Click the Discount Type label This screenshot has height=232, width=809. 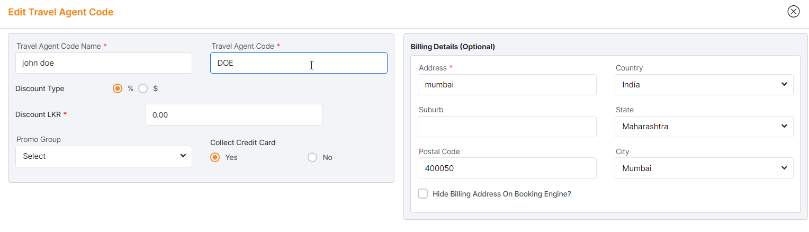[40, 88]
